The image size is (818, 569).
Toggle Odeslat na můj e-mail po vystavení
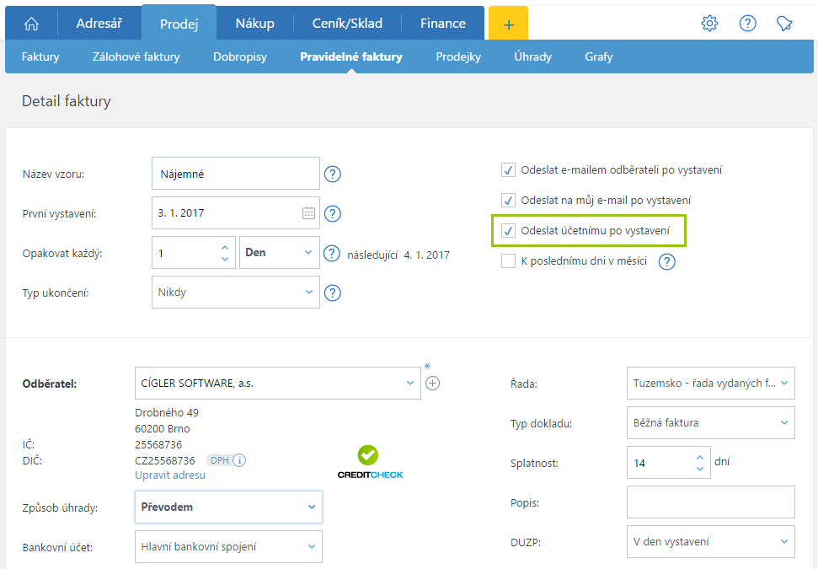(508, 201)
